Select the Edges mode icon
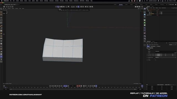Screen dimensions: 177x99 [x=58, y=7]
